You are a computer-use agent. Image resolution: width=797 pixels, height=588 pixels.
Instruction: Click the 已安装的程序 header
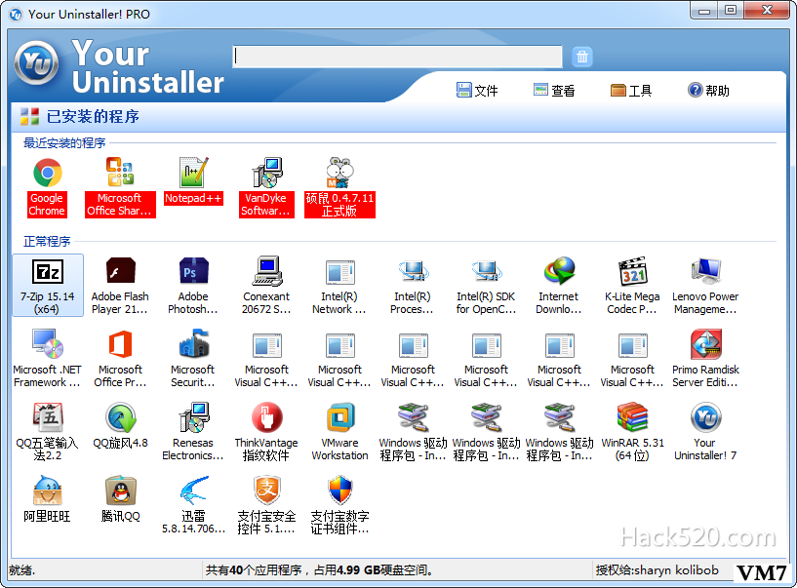(x=93, y=116)
